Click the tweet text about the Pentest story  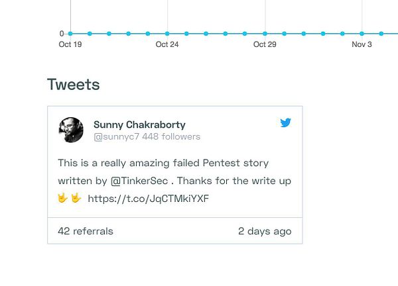pos(163,163)
